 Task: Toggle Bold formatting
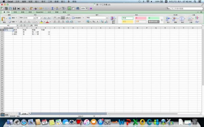(x=21, y=22)
